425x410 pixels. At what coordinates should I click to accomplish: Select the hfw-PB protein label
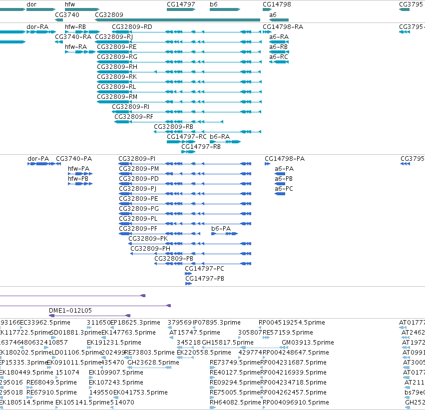pos(78,179)
